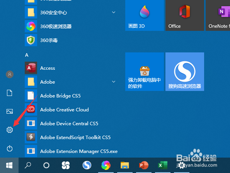
Task: Open the OneNote tile
Action: point(218,15)
